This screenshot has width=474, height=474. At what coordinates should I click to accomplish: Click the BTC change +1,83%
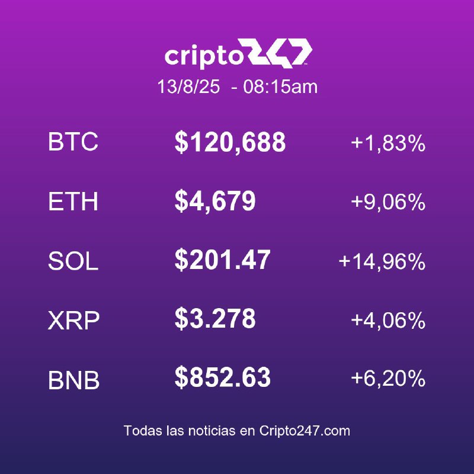[388, 143]
